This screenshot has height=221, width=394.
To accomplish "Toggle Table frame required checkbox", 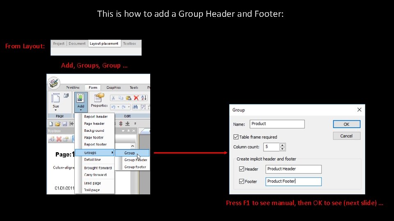I will point(236,137).
